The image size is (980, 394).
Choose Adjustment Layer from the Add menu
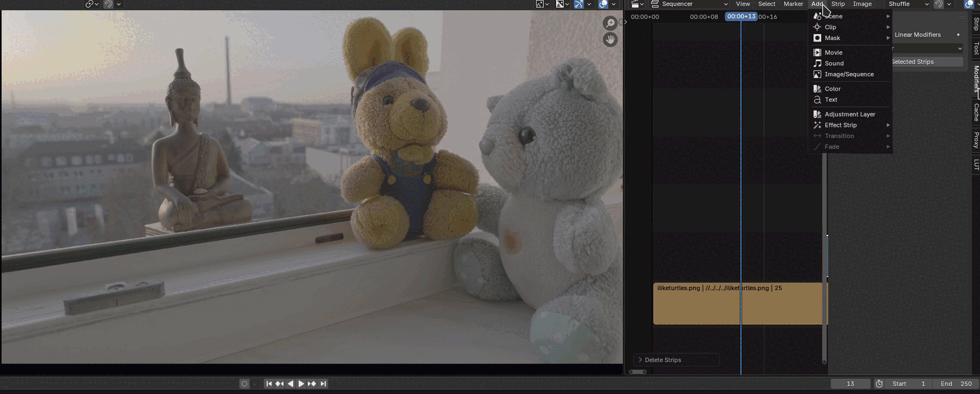click(x=851, y=115)
